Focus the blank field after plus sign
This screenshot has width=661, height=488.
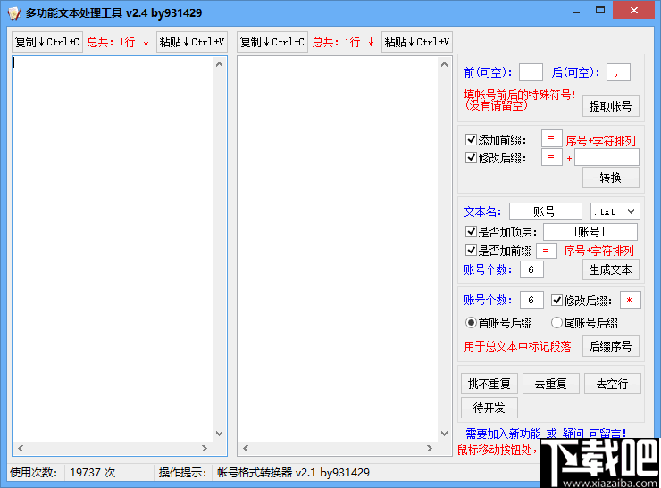click(x=607, y=158)
